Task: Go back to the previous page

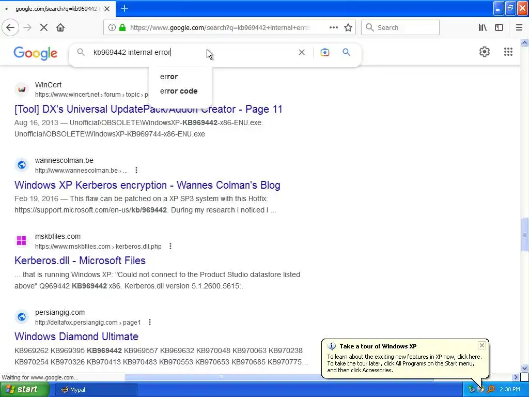Action: (x=10, y=28)
